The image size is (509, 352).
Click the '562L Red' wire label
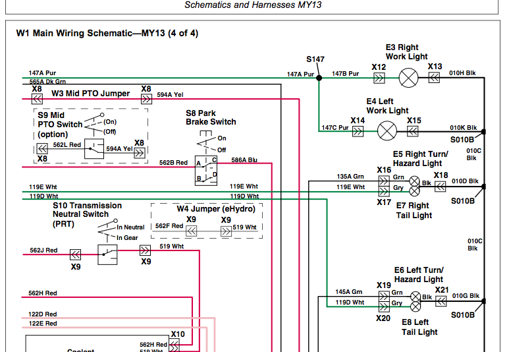(67, 144)
